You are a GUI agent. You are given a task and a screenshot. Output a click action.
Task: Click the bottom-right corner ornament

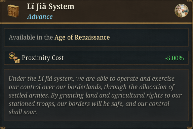point(190,128)
